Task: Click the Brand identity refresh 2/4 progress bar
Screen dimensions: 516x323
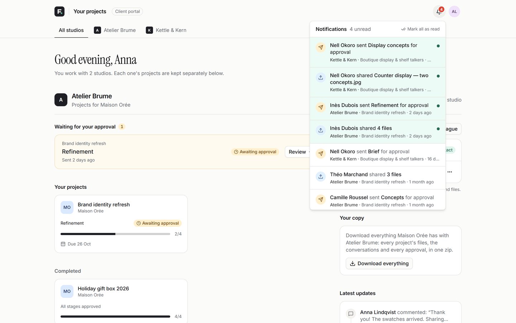Action: (115, 234)
